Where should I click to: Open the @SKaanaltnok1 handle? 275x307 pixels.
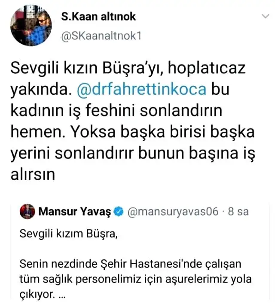click(x=101, y=36)
